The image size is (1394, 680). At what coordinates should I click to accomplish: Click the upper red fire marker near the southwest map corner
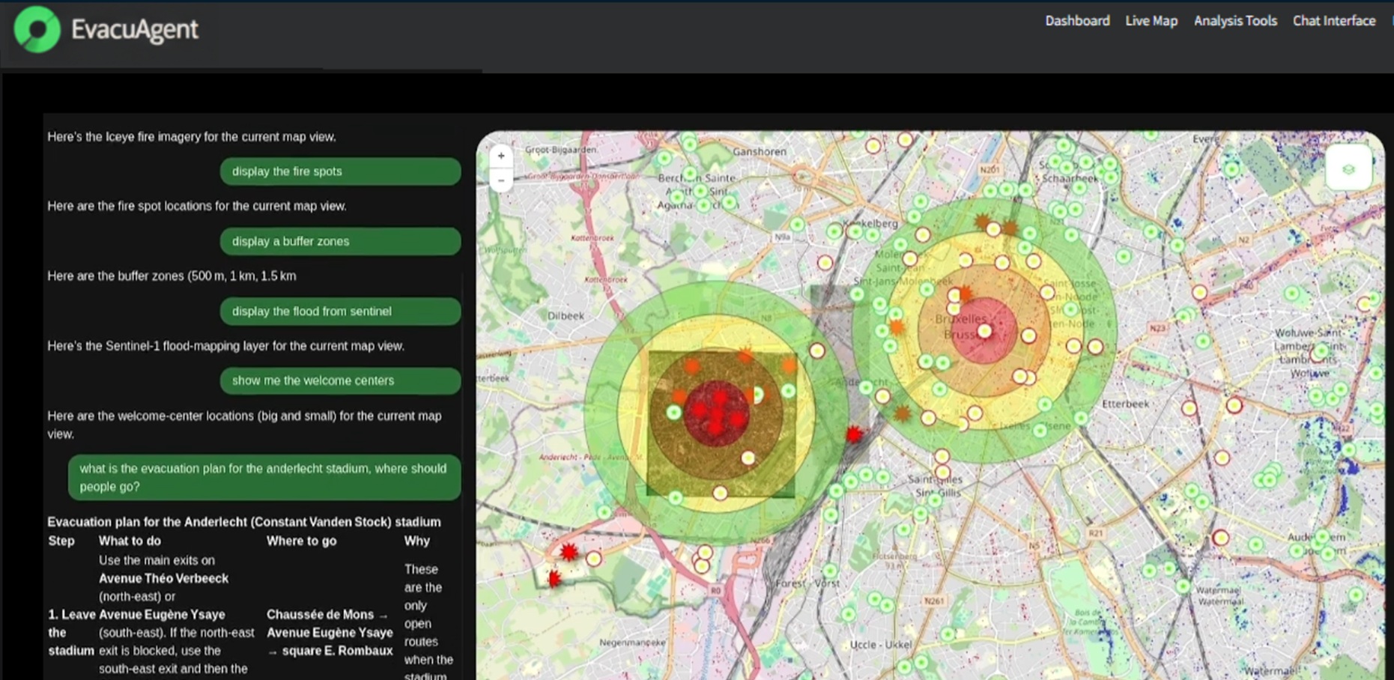[569, 553]
